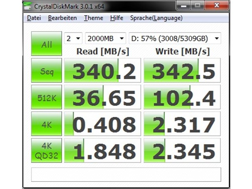Click the Write [MB/s] column header
The height and width of the screenshot is (189, 252).
(182, 52)
